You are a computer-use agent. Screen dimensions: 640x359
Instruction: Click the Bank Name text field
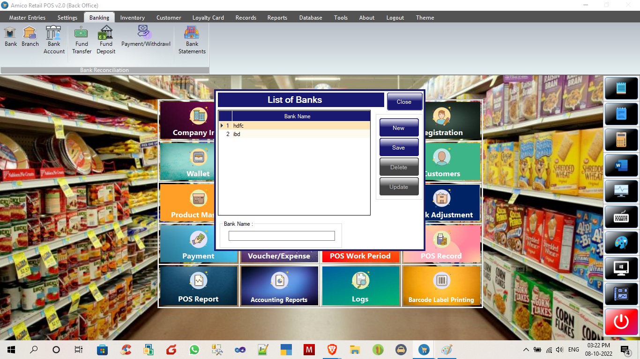point(282,236)
